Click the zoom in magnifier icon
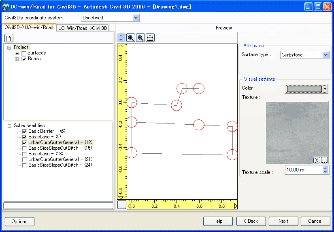334x232 pixels. tap(131, 38)
